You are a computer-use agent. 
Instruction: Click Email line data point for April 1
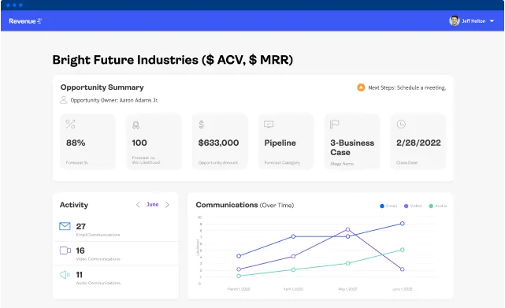coord(293,236)
